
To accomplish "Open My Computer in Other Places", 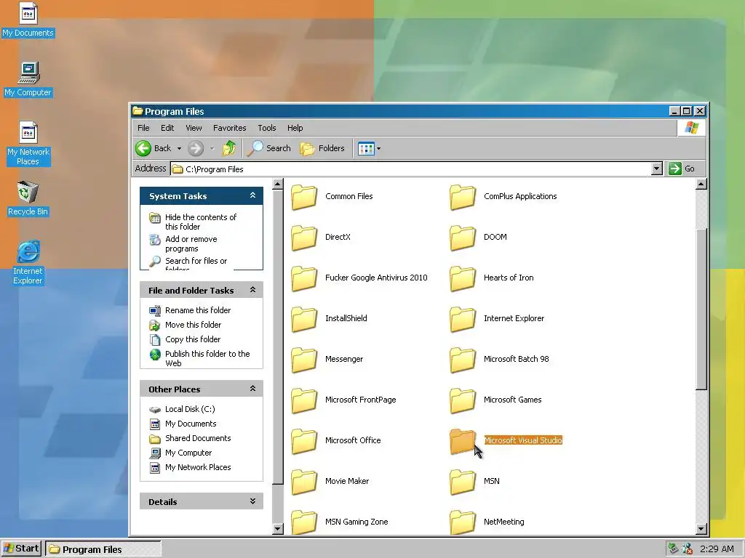I will point(188,453).
